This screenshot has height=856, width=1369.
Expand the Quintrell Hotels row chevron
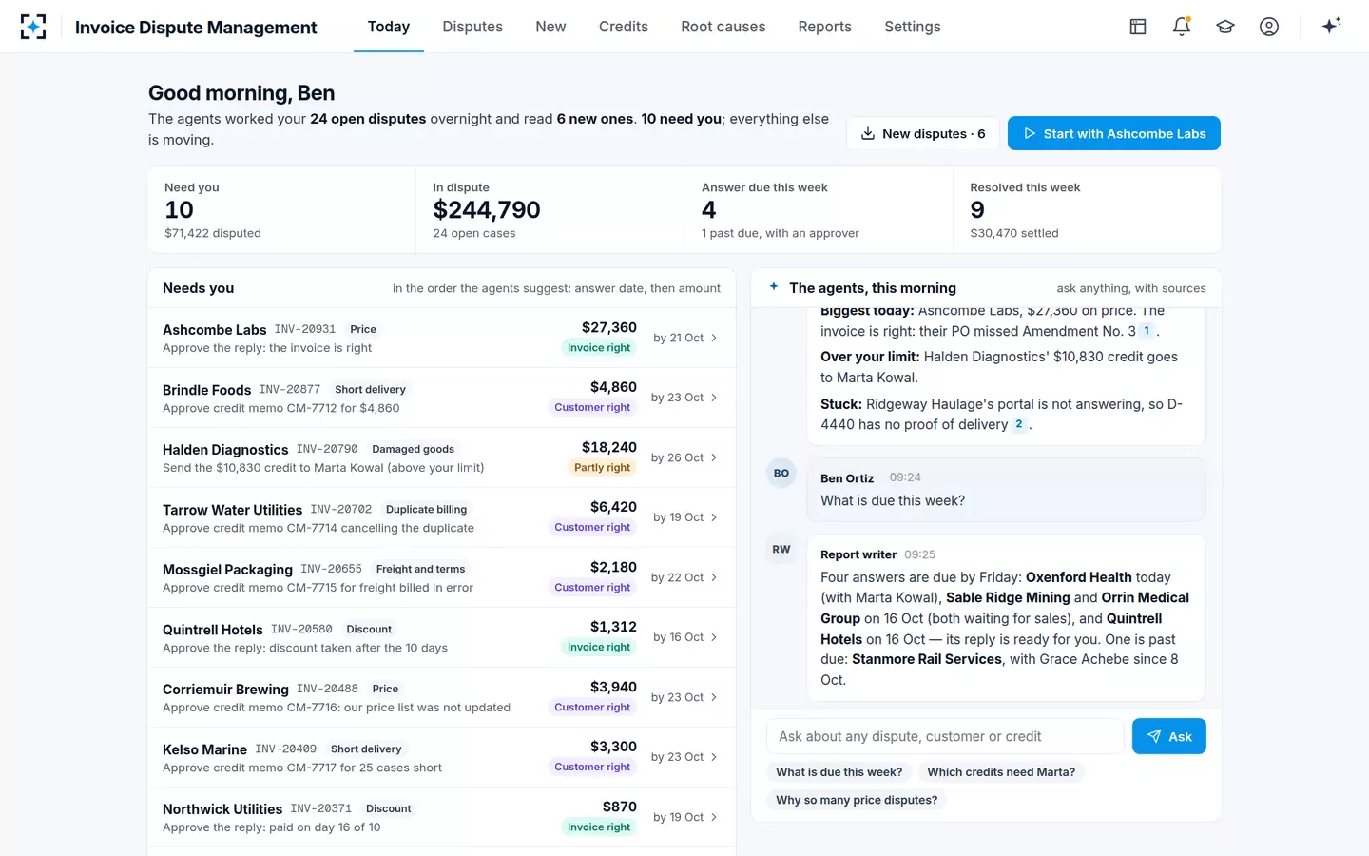714,637
